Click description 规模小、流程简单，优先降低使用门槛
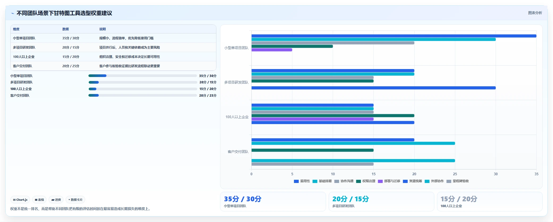The image size is (553, 222). point(126,38)
